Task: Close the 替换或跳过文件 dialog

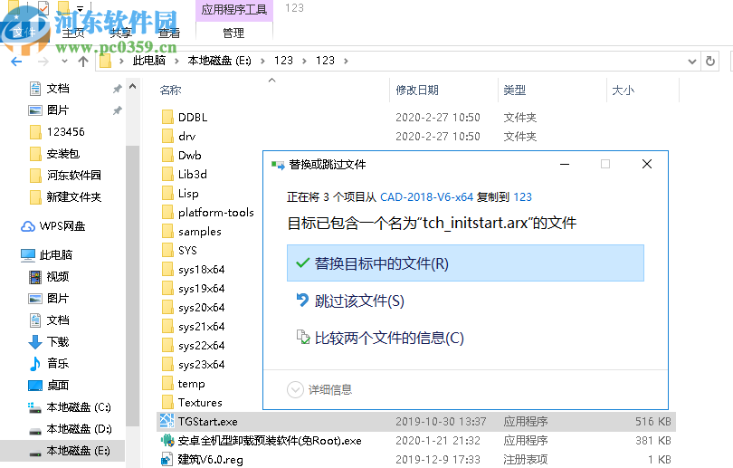Action: coord(647,164)
